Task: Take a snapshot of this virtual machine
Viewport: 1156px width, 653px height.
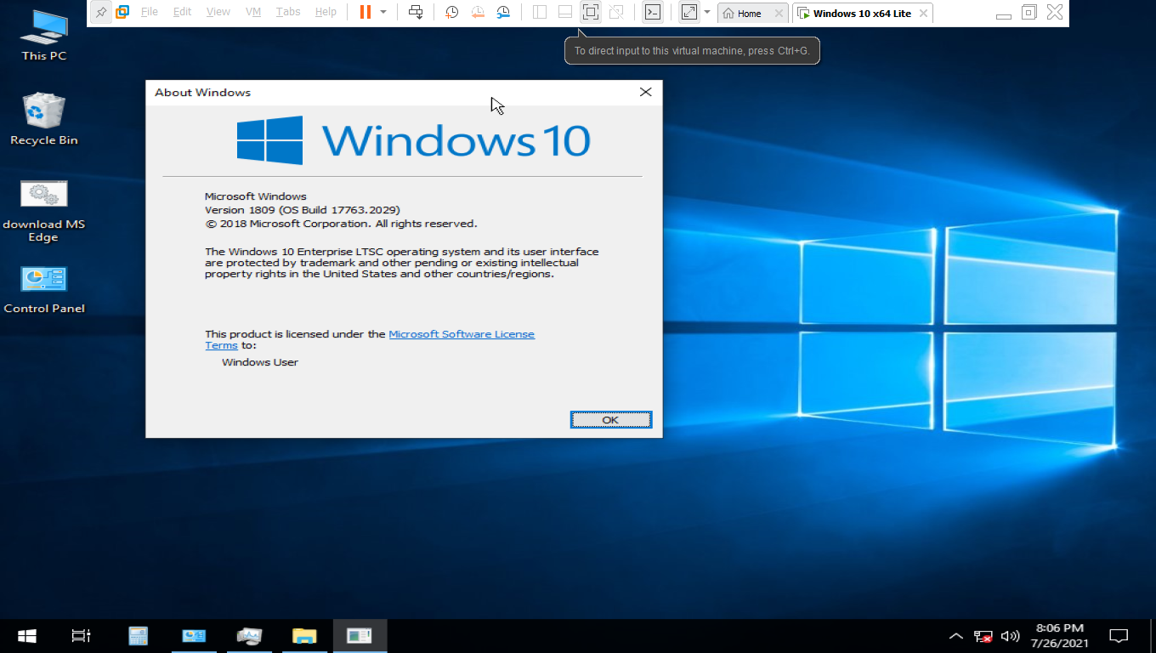Action: 452,12
